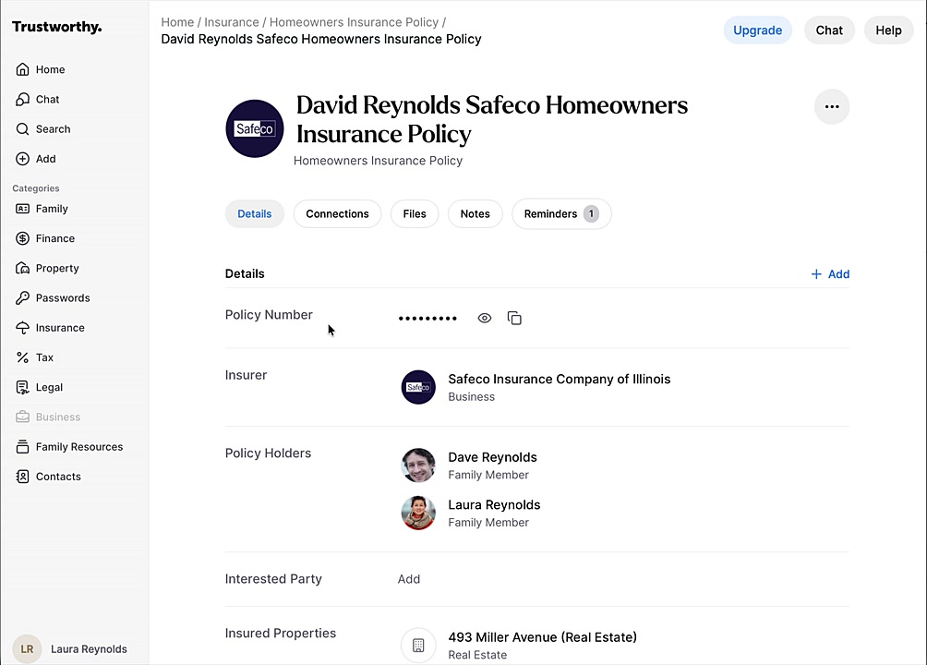Open the three-dot more options menu
The image size is (927, 665).
coord(832,106)
